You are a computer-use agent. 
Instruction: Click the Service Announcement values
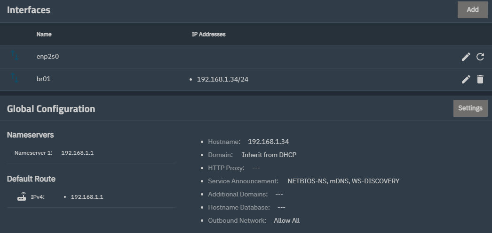[343, 181]
